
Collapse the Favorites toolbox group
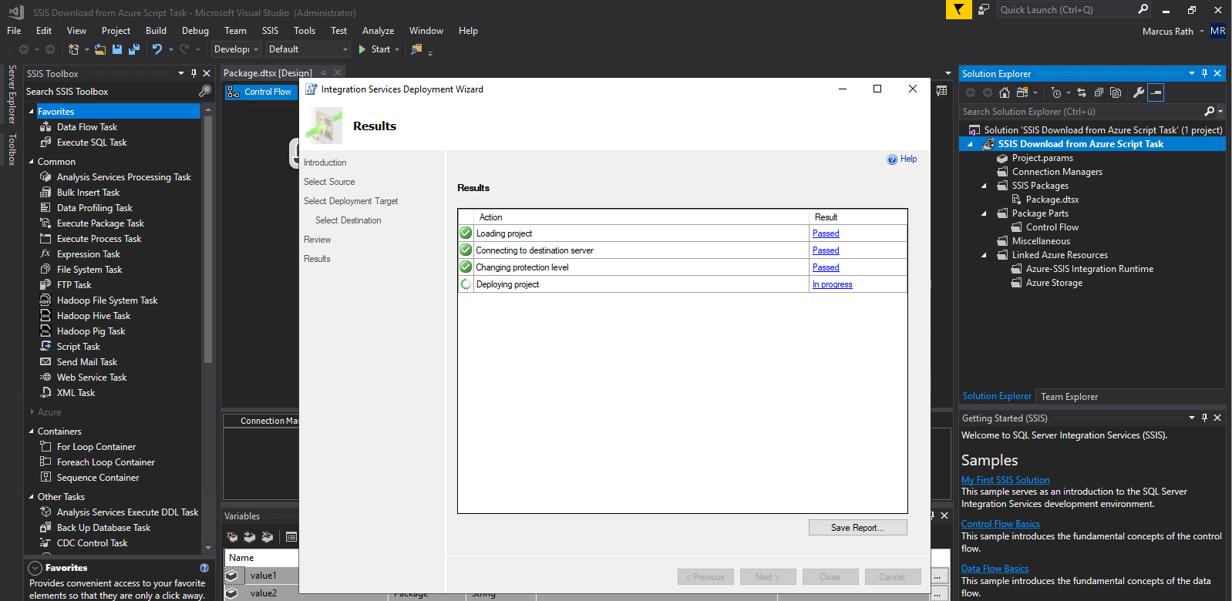pos(32,112)
